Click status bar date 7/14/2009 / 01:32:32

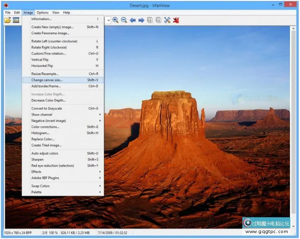point(112,233)
